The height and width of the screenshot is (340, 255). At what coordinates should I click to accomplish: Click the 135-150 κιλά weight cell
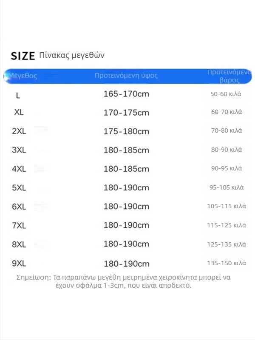point(227,263)
